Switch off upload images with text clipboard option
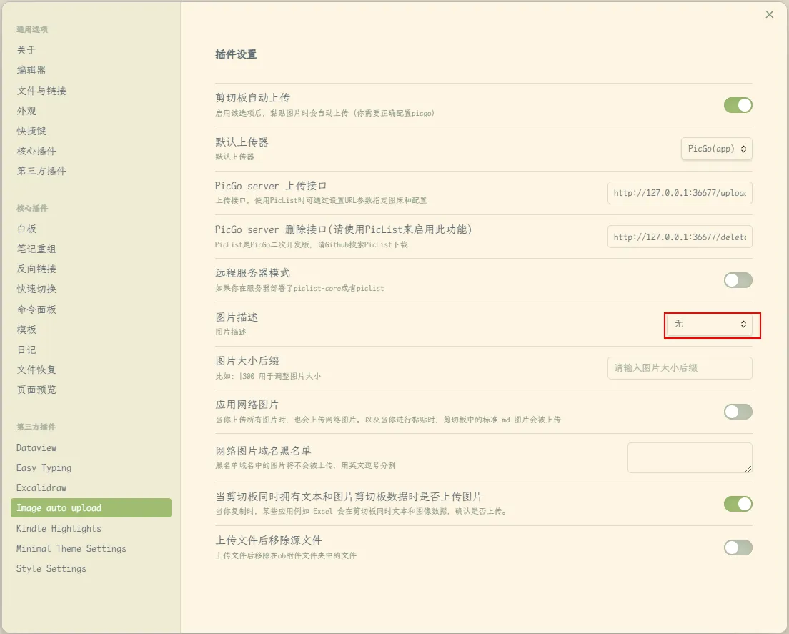Screen dimensions: 789x634 [x=738, y=504]
